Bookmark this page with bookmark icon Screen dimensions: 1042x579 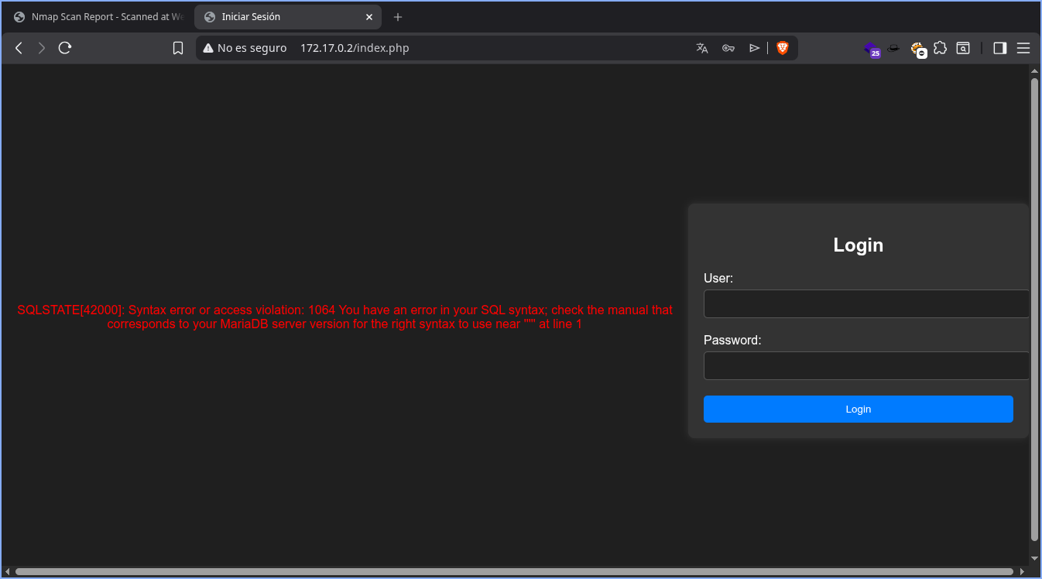(178, 48)
